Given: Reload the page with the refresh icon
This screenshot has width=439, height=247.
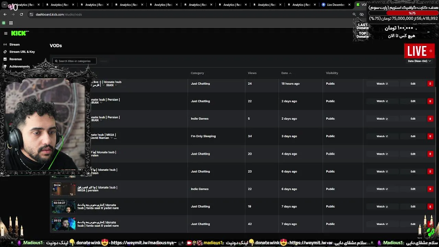Looking at the screenshot, I should [x=21, y=14].
